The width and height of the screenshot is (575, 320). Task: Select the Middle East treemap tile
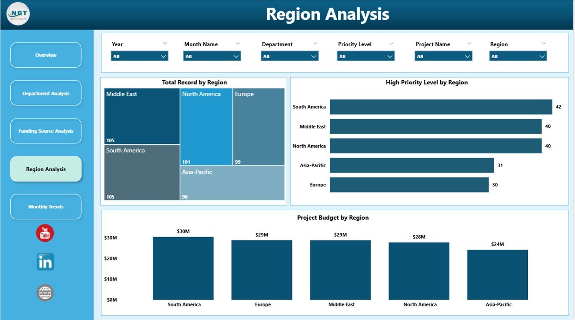142,117
